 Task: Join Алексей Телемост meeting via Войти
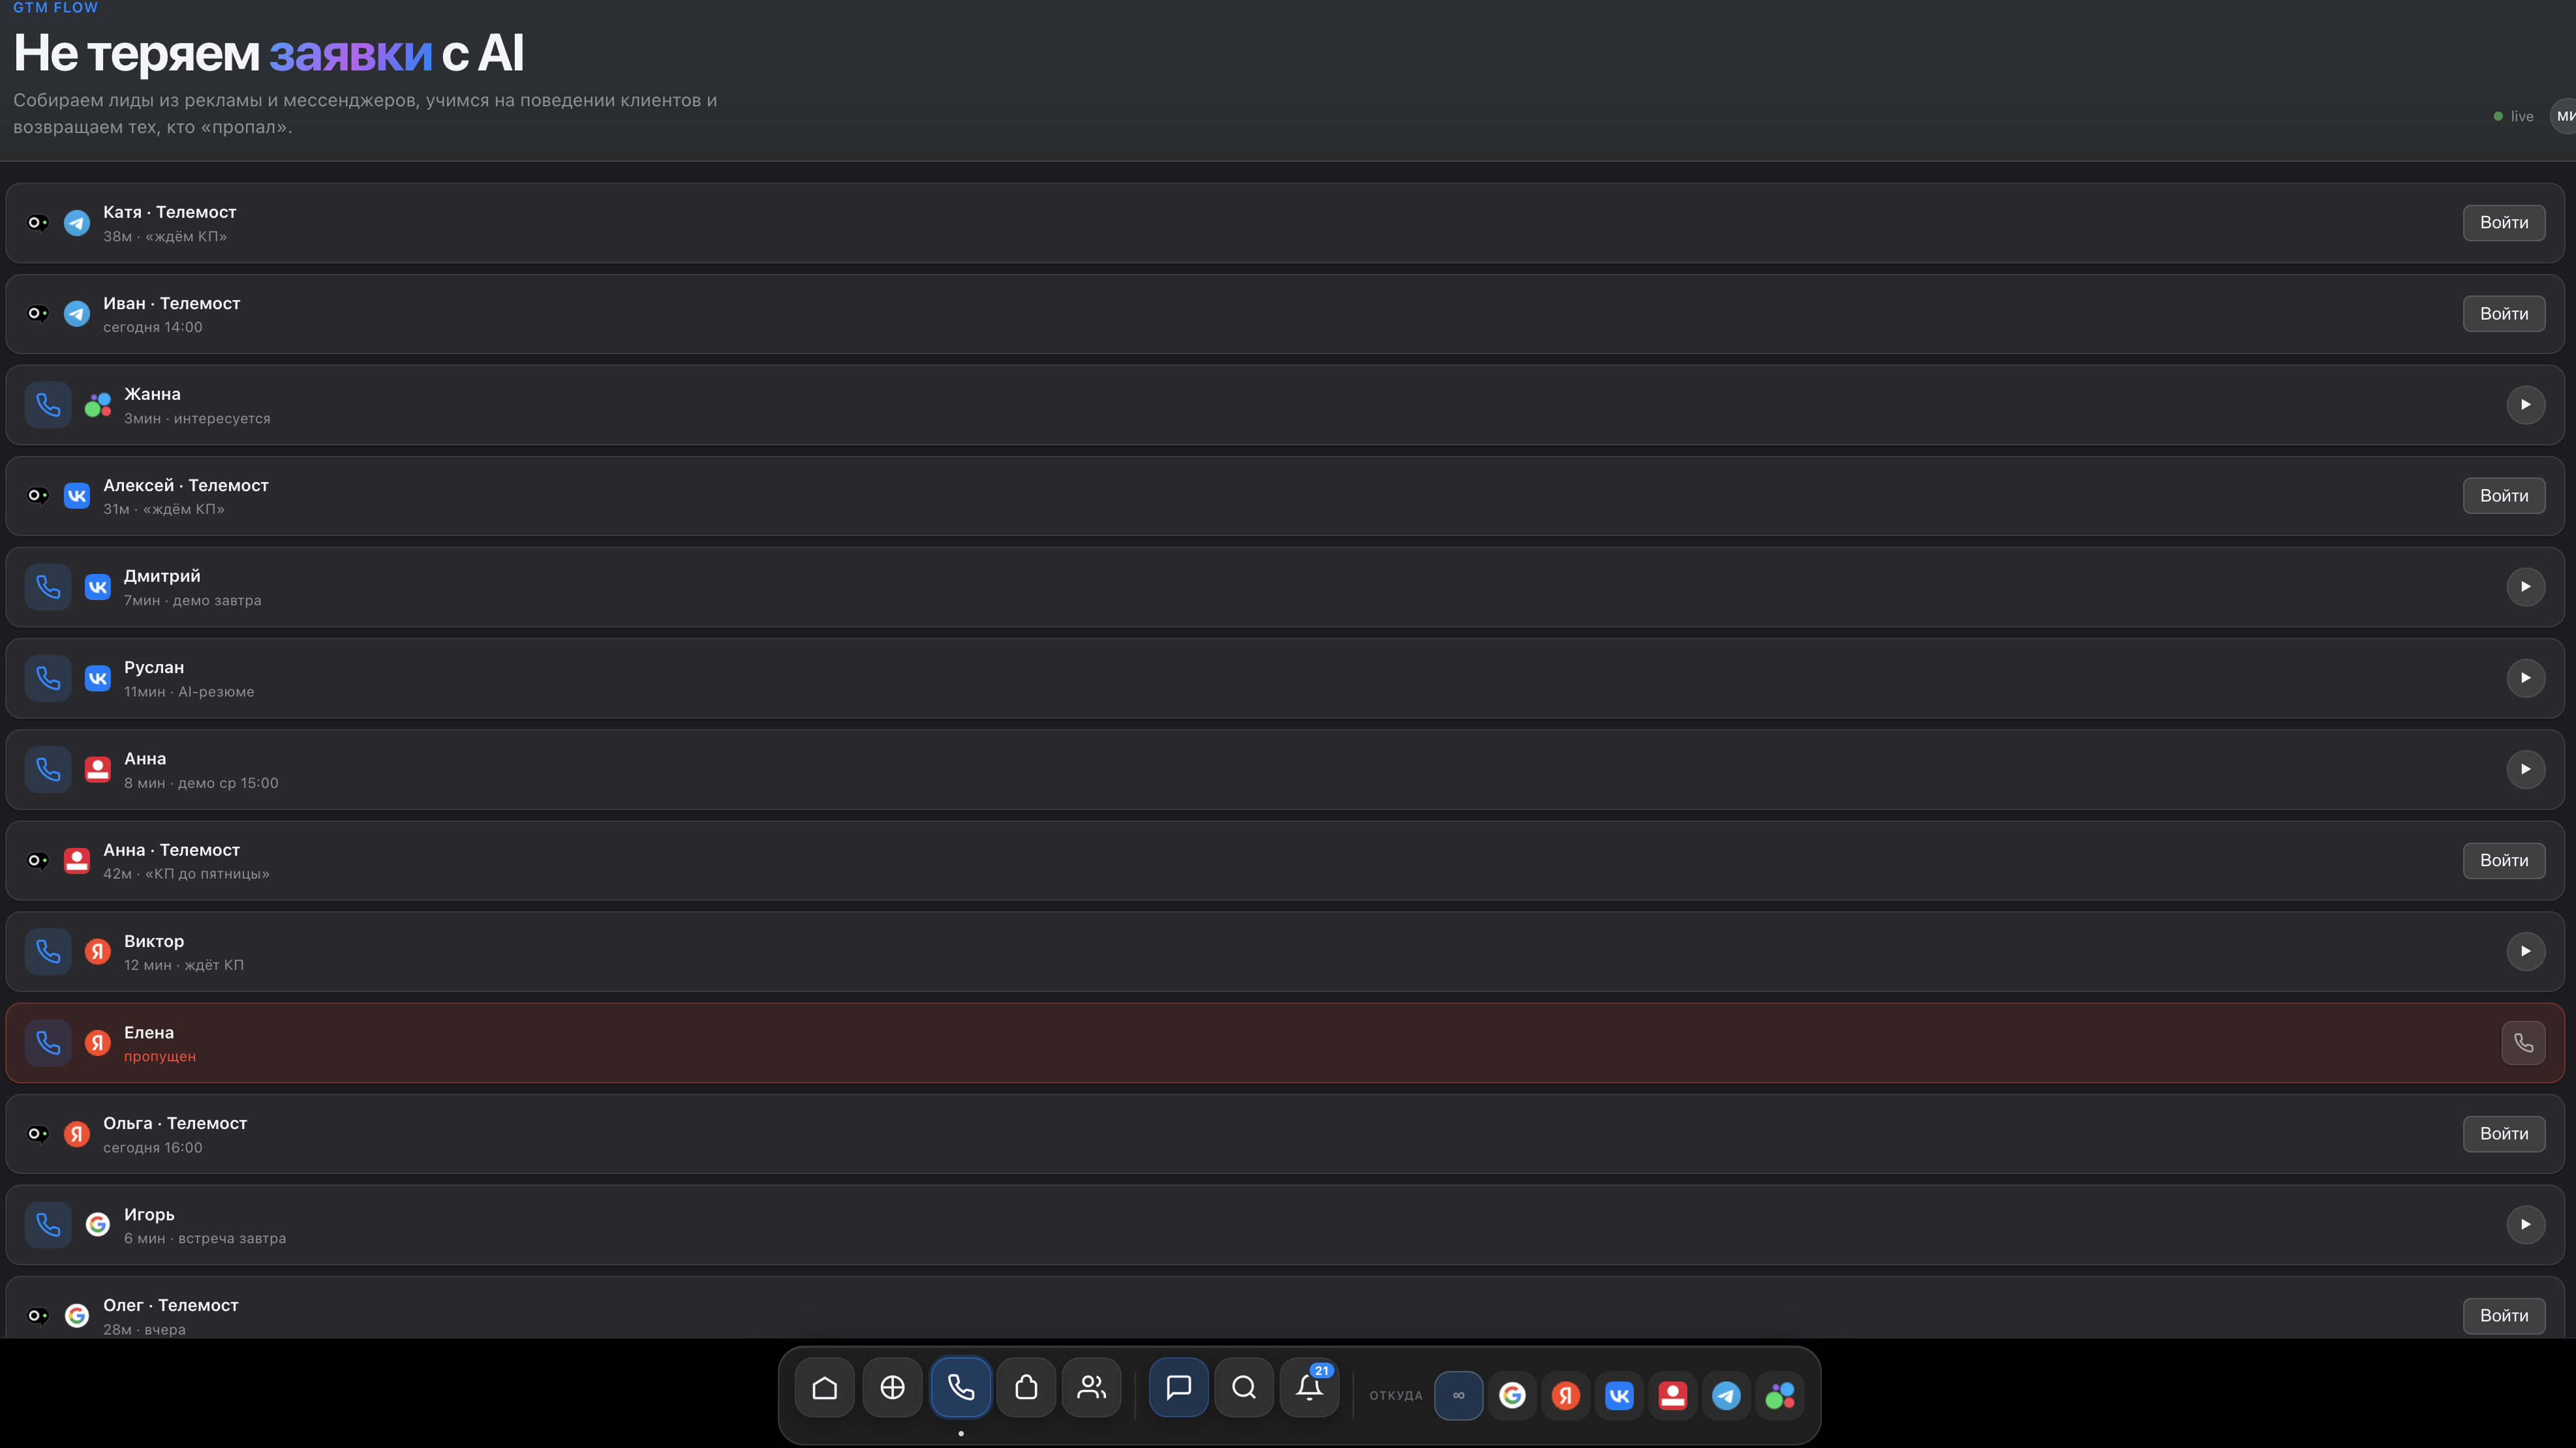tap(2504, 496)
